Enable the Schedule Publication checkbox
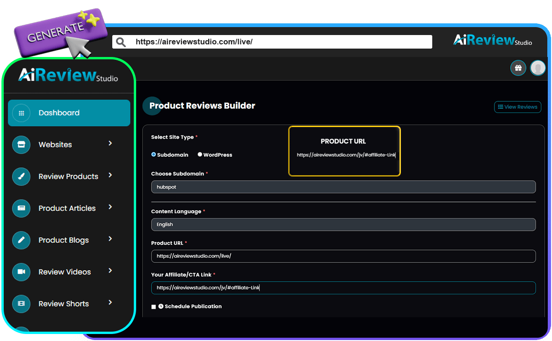This screenshot has width=552, height=341. (x=153, y=306)
